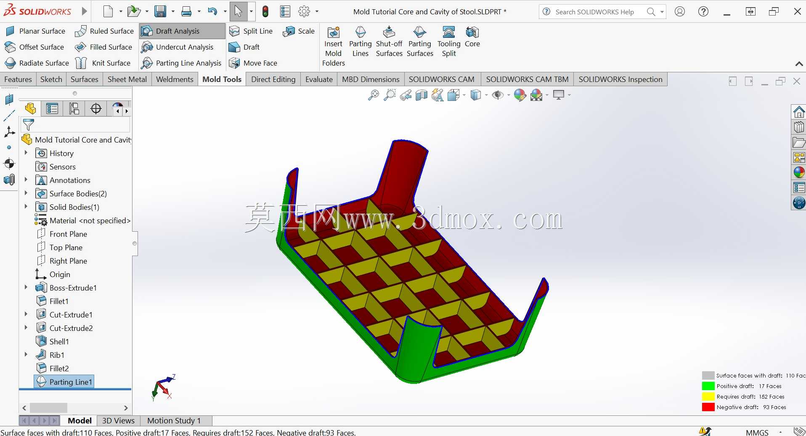Click the Radiate Surface tool

pos(37,63)
